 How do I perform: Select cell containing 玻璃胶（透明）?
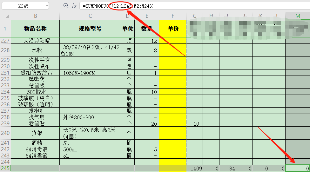pyautogui.click(x=35, y=104)
